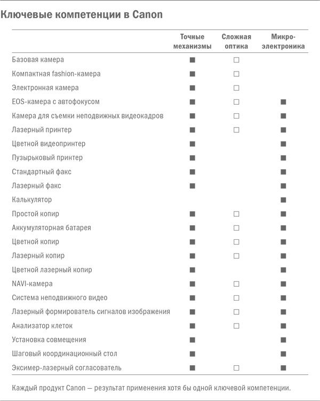Select the Аккумуляторная батарея row label
320x401 pixels.
[51, 228]
